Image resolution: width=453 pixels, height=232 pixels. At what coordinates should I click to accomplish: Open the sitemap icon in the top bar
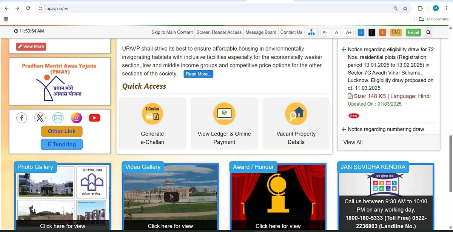click(311, 32)
